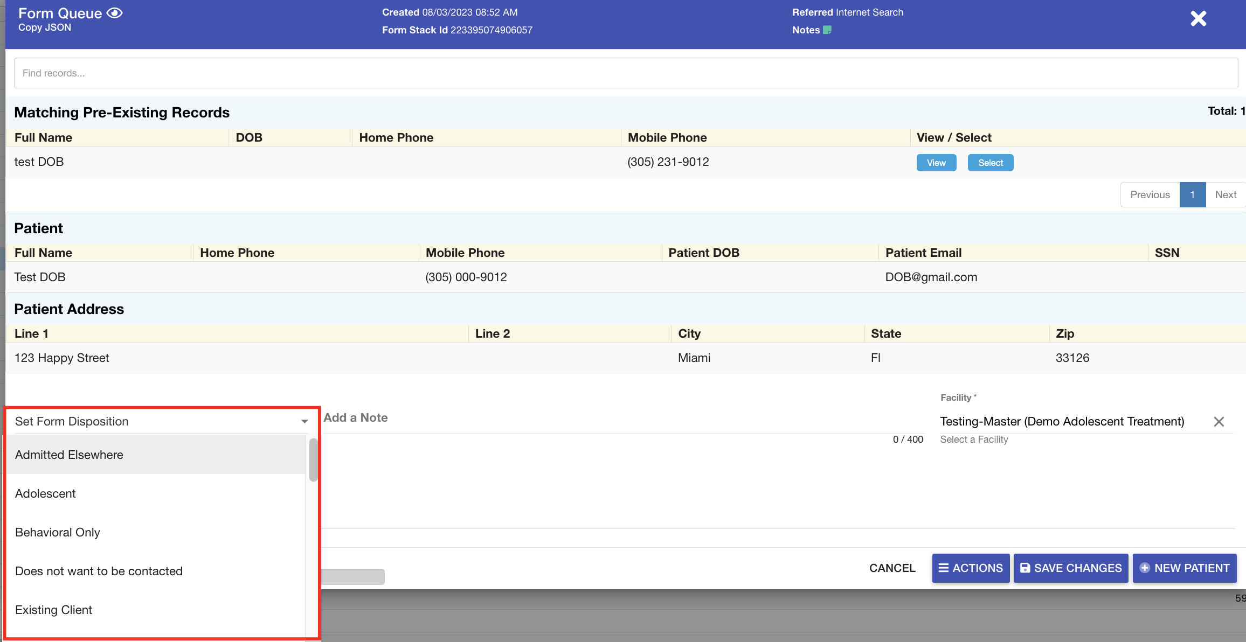Select the matching test DOB record

(x=990, y=163)
